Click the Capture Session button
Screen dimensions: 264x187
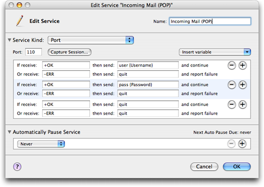click(69, 52)
